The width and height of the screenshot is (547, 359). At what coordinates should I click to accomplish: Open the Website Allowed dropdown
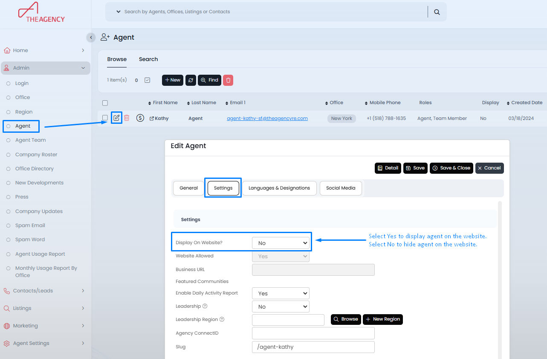pos(281,256)
